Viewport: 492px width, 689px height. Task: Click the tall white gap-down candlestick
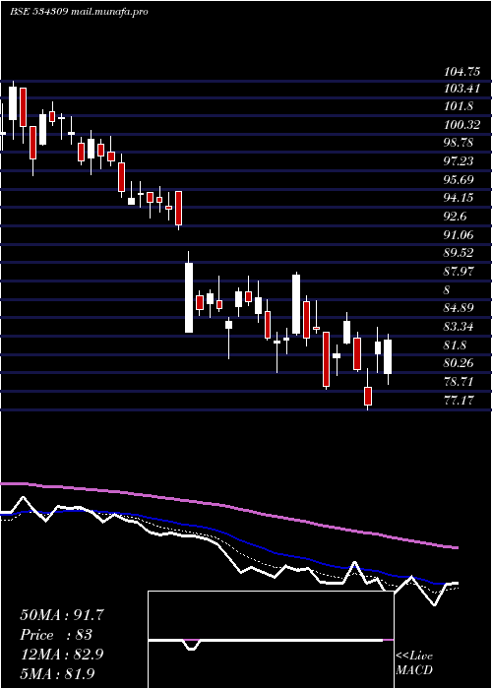(x=189, y=297)
